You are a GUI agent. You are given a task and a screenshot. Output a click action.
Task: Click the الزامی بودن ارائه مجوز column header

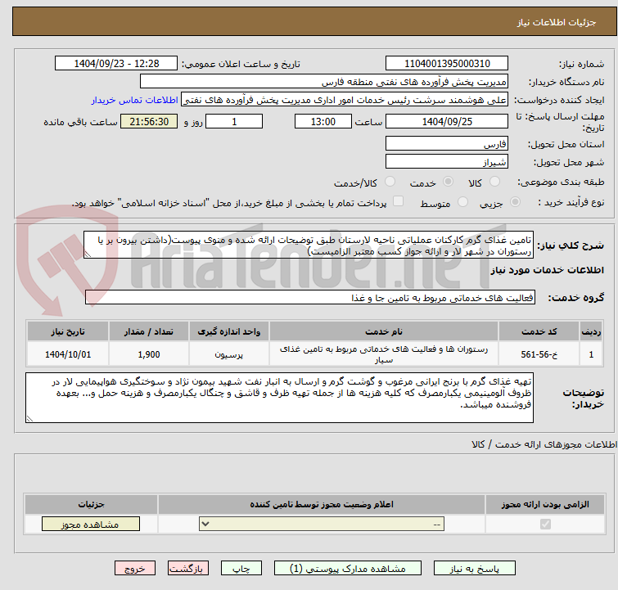545,504
